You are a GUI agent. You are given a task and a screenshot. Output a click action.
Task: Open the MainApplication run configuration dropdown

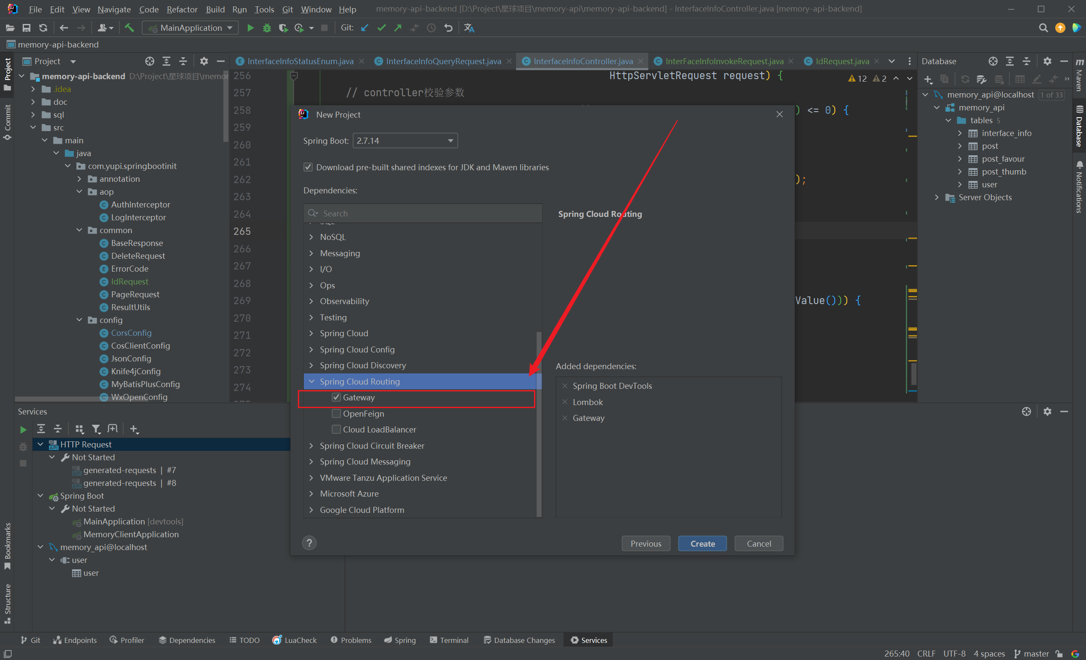point(190,28)
